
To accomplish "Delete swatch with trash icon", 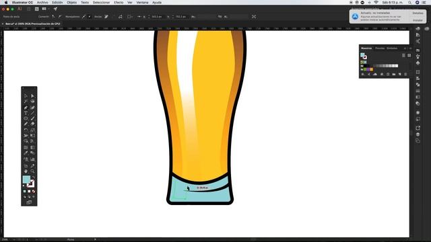I will [405, 74].
